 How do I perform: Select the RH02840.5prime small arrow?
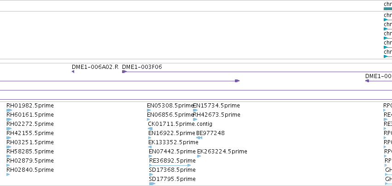click(x=8, y=175)
